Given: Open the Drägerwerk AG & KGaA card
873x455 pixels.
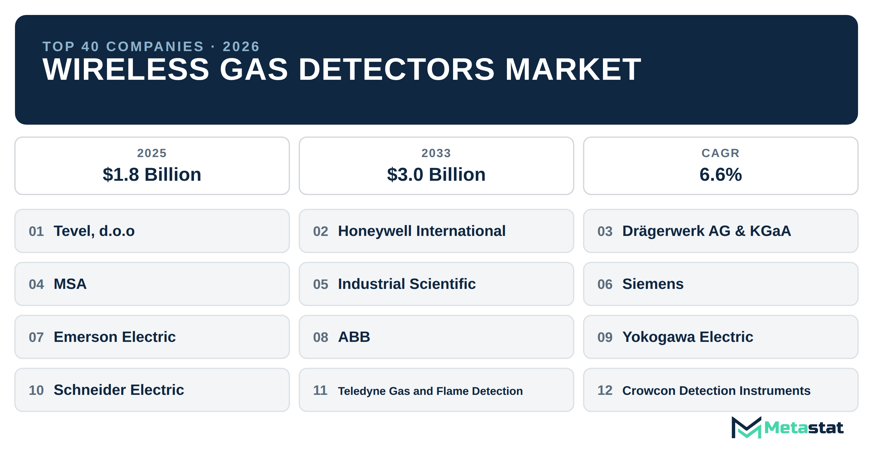Looking at the screenshot, I should (x=721, y=231).
